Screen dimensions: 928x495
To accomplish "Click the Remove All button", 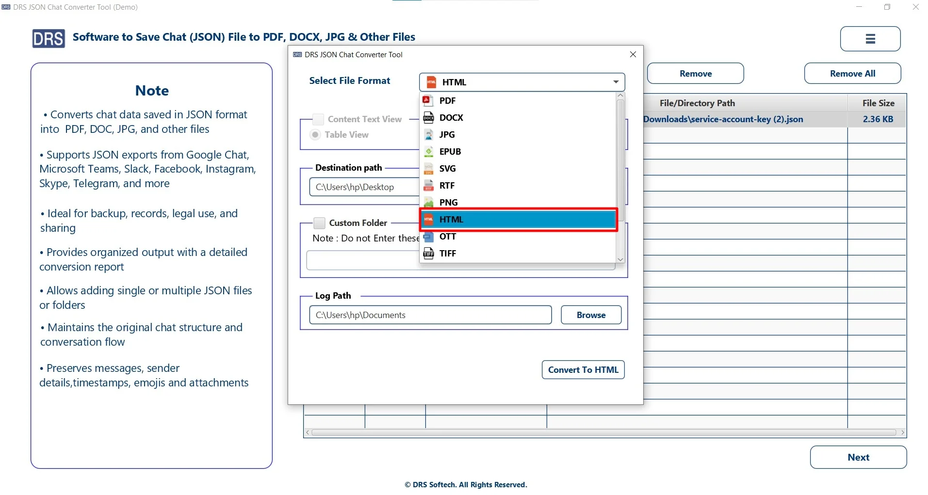I will point(852,74).
